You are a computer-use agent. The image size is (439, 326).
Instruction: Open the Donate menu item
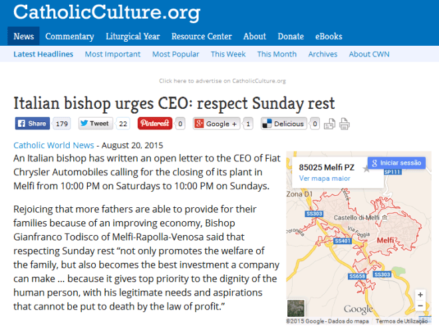tap(291, 37)
